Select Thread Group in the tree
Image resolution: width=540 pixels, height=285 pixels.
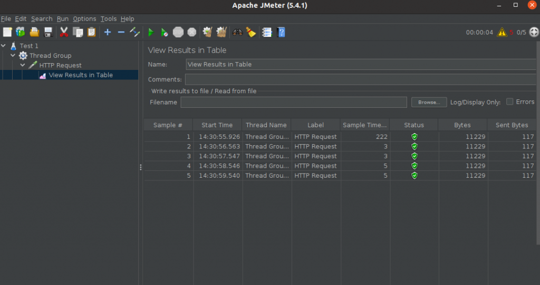point(50,55)
